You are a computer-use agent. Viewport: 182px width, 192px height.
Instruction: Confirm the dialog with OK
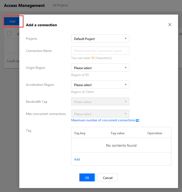[87, 178]
